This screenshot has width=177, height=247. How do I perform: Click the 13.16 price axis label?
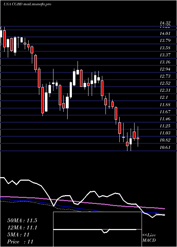click(165, 62)
